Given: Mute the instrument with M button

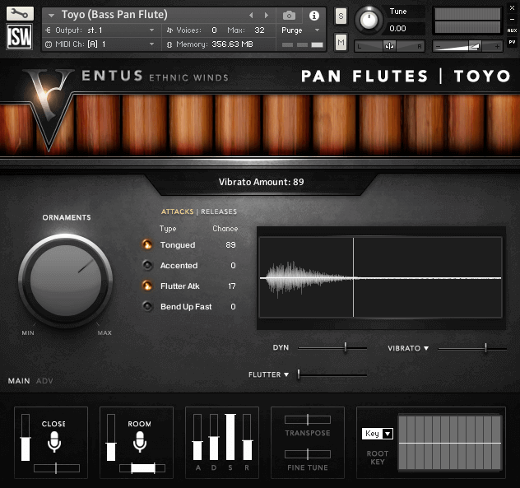Looking at the screenshot, I should (341, 41).
